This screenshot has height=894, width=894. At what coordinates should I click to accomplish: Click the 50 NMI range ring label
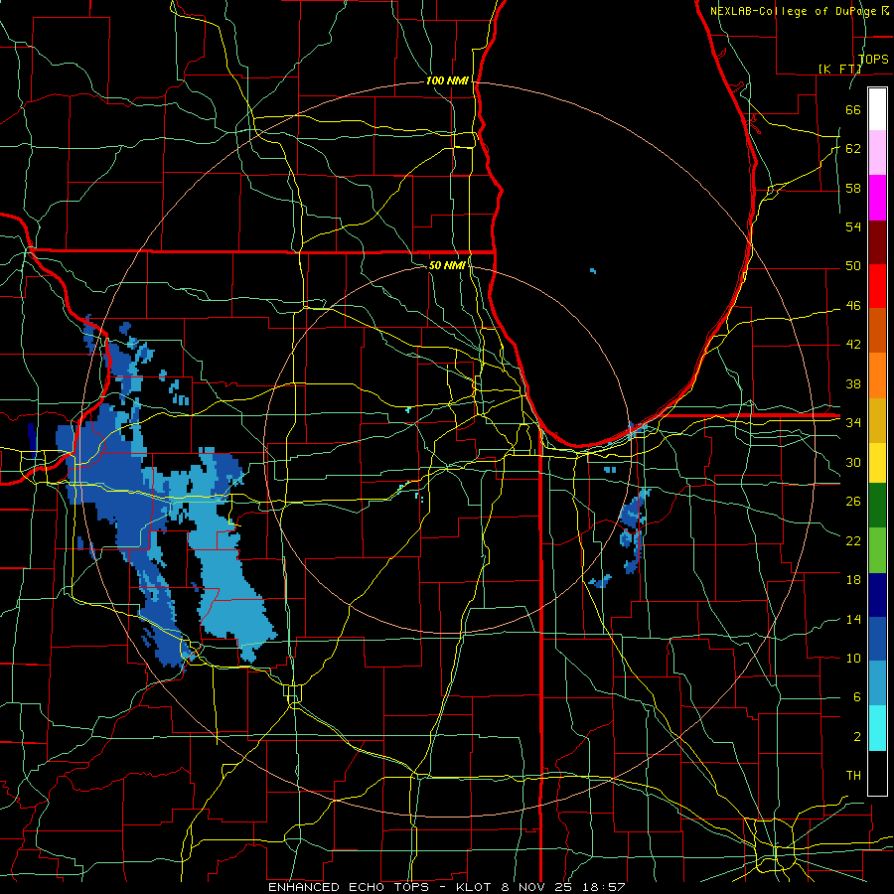point(447,265)
